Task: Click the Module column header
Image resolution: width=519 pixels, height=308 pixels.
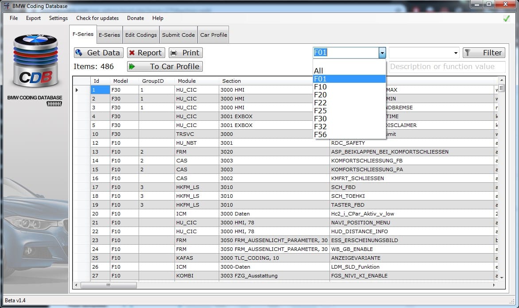Action: point(197,81)
